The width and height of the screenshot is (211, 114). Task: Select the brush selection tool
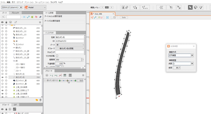coord(201,8)
